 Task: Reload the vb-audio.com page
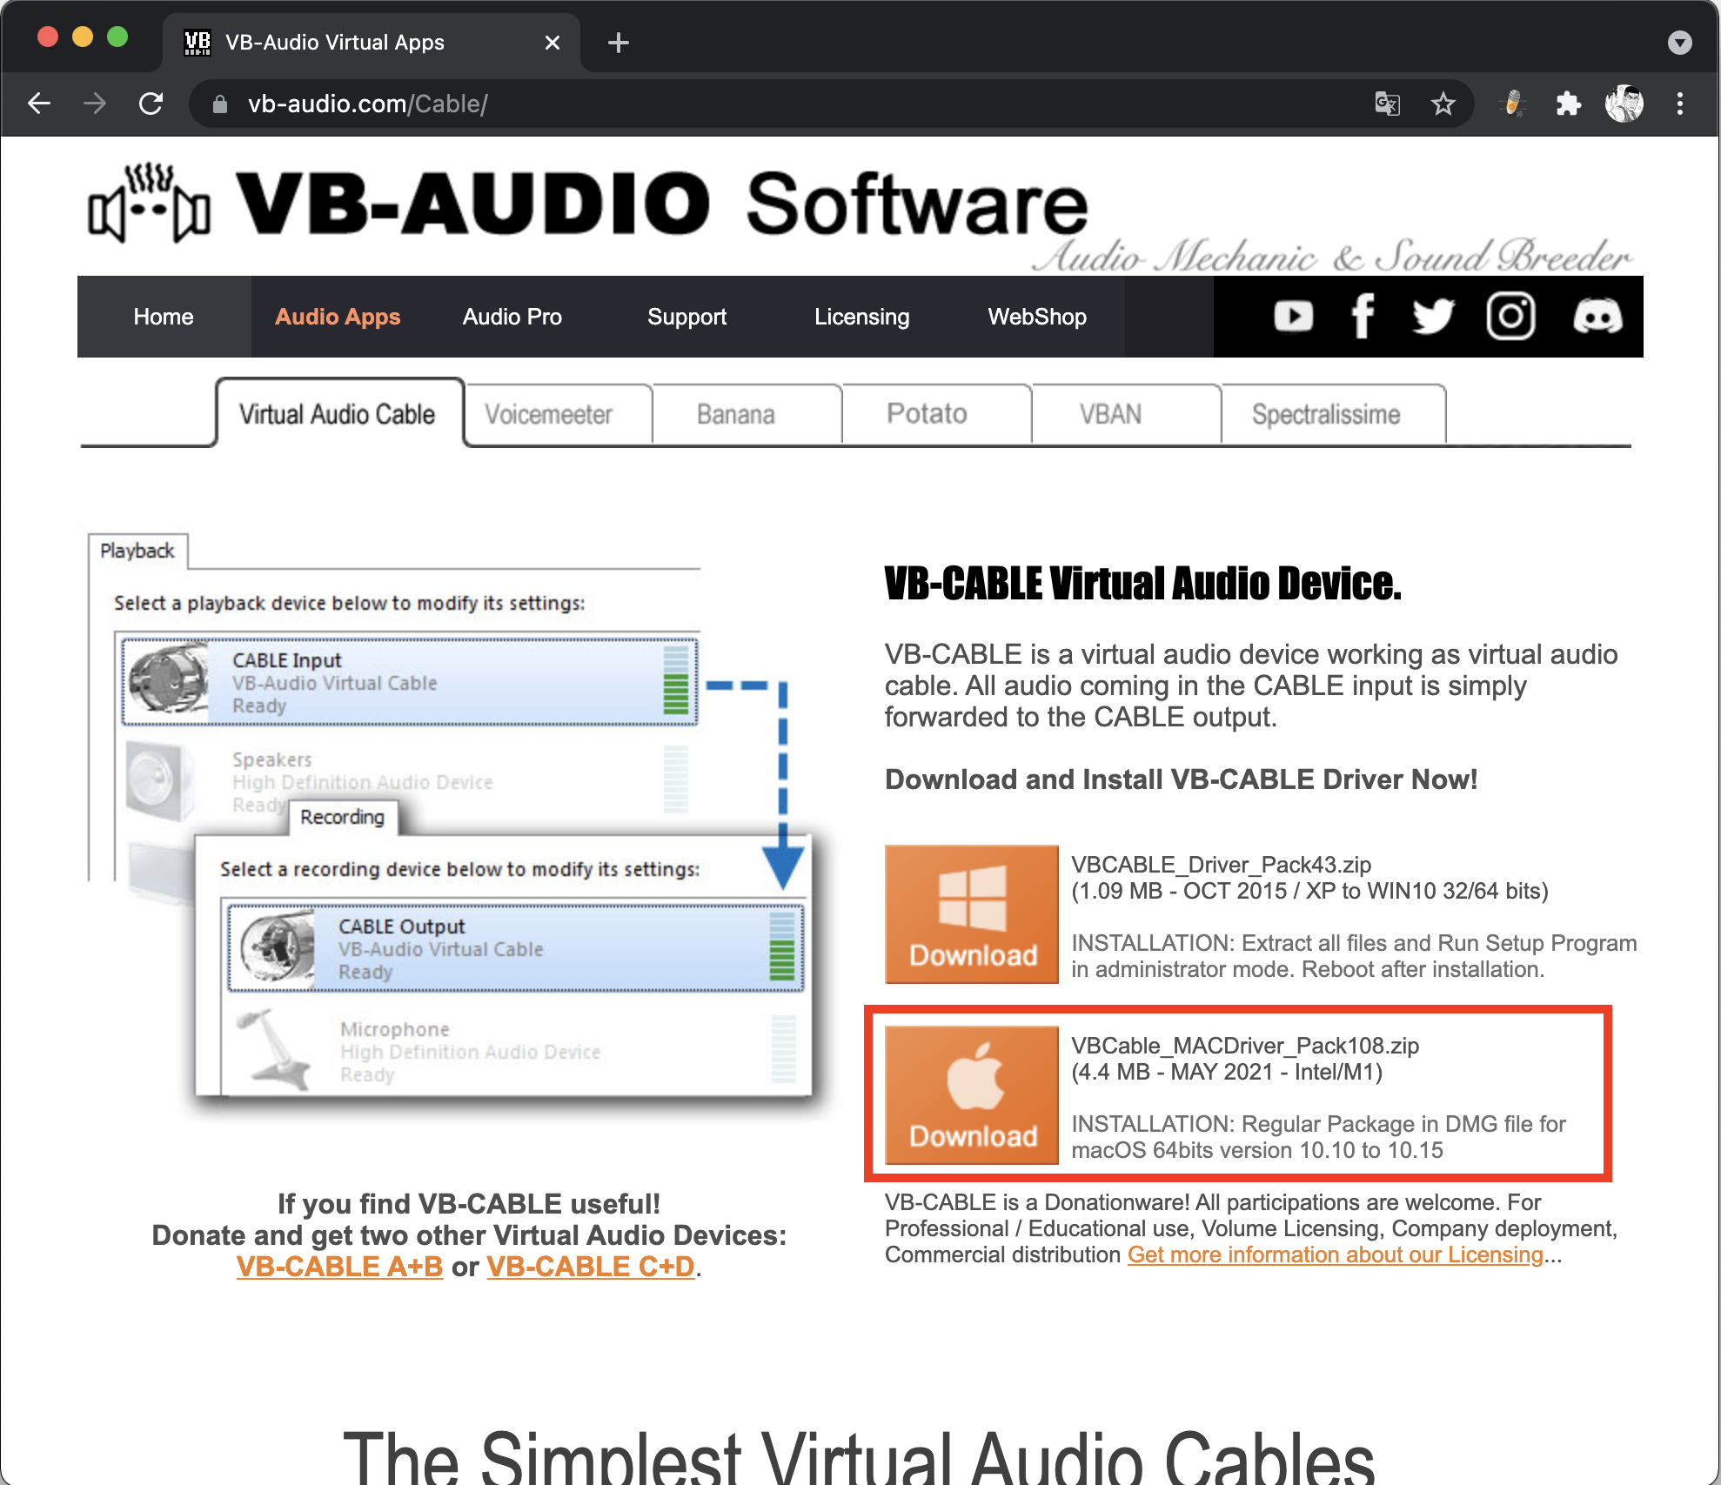(x=151, y=104)
